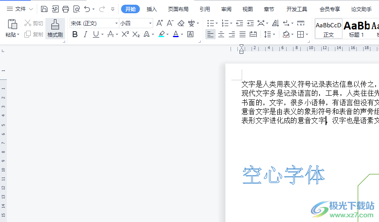Click the text effects outlined A icon
Viewport: 379px width, 222px height.
click(x=146, y=34)
